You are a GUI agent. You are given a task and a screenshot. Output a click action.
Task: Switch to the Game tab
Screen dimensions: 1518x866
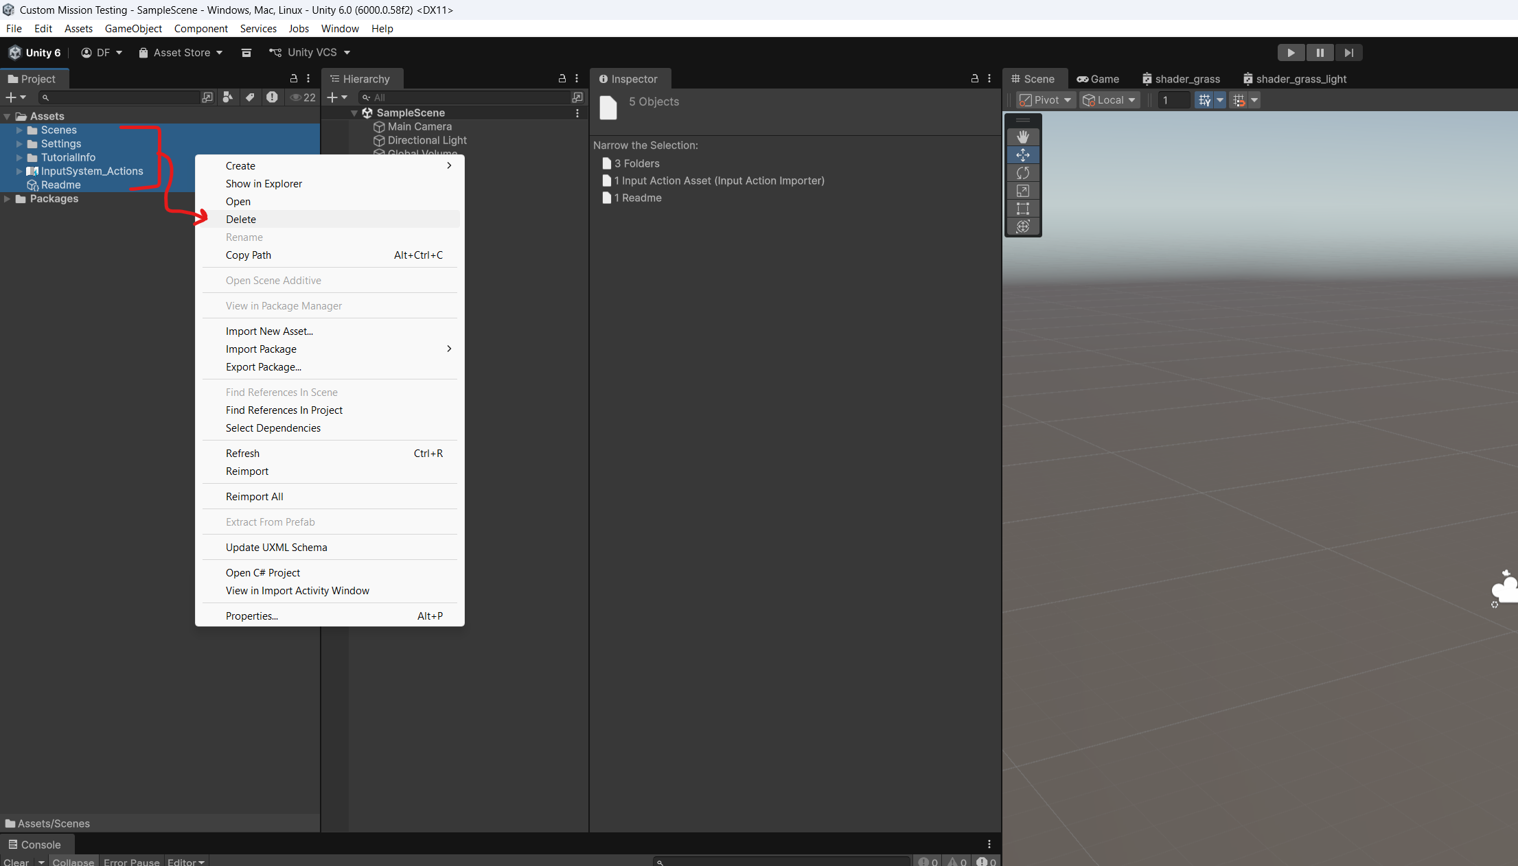pos(1098,79)
